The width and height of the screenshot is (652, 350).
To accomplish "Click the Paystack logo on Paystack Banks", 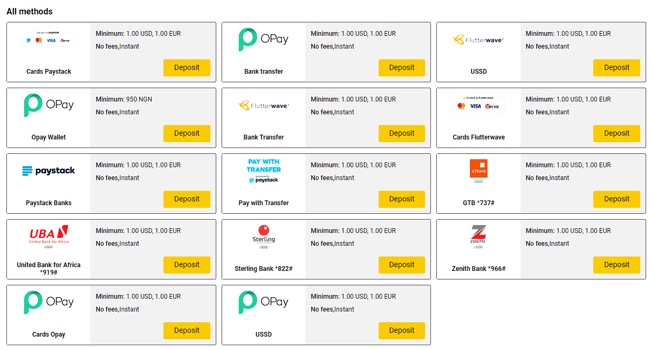I will (49, 170).
